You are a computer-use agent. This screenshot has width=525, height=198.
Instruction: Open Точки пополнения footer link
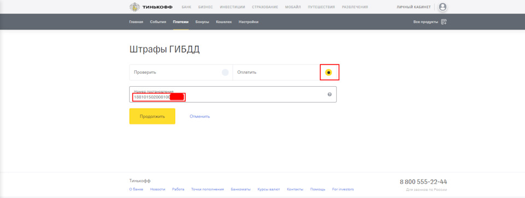point(208,189)
